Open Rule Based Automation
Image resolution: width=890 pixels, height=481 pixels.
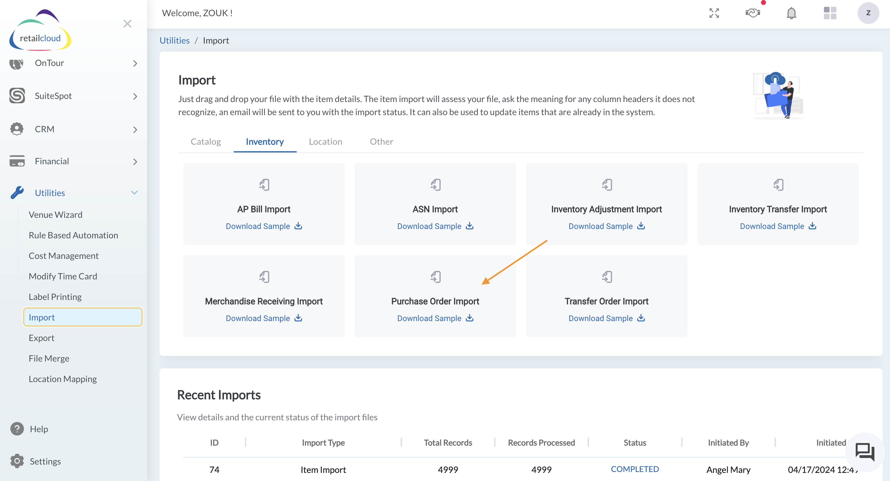[x=73, y=235]
